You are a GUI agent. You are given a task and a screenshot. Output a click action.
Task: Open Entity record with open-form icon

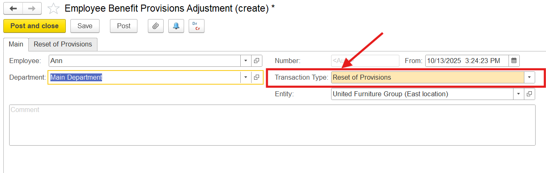pos(529,94)
